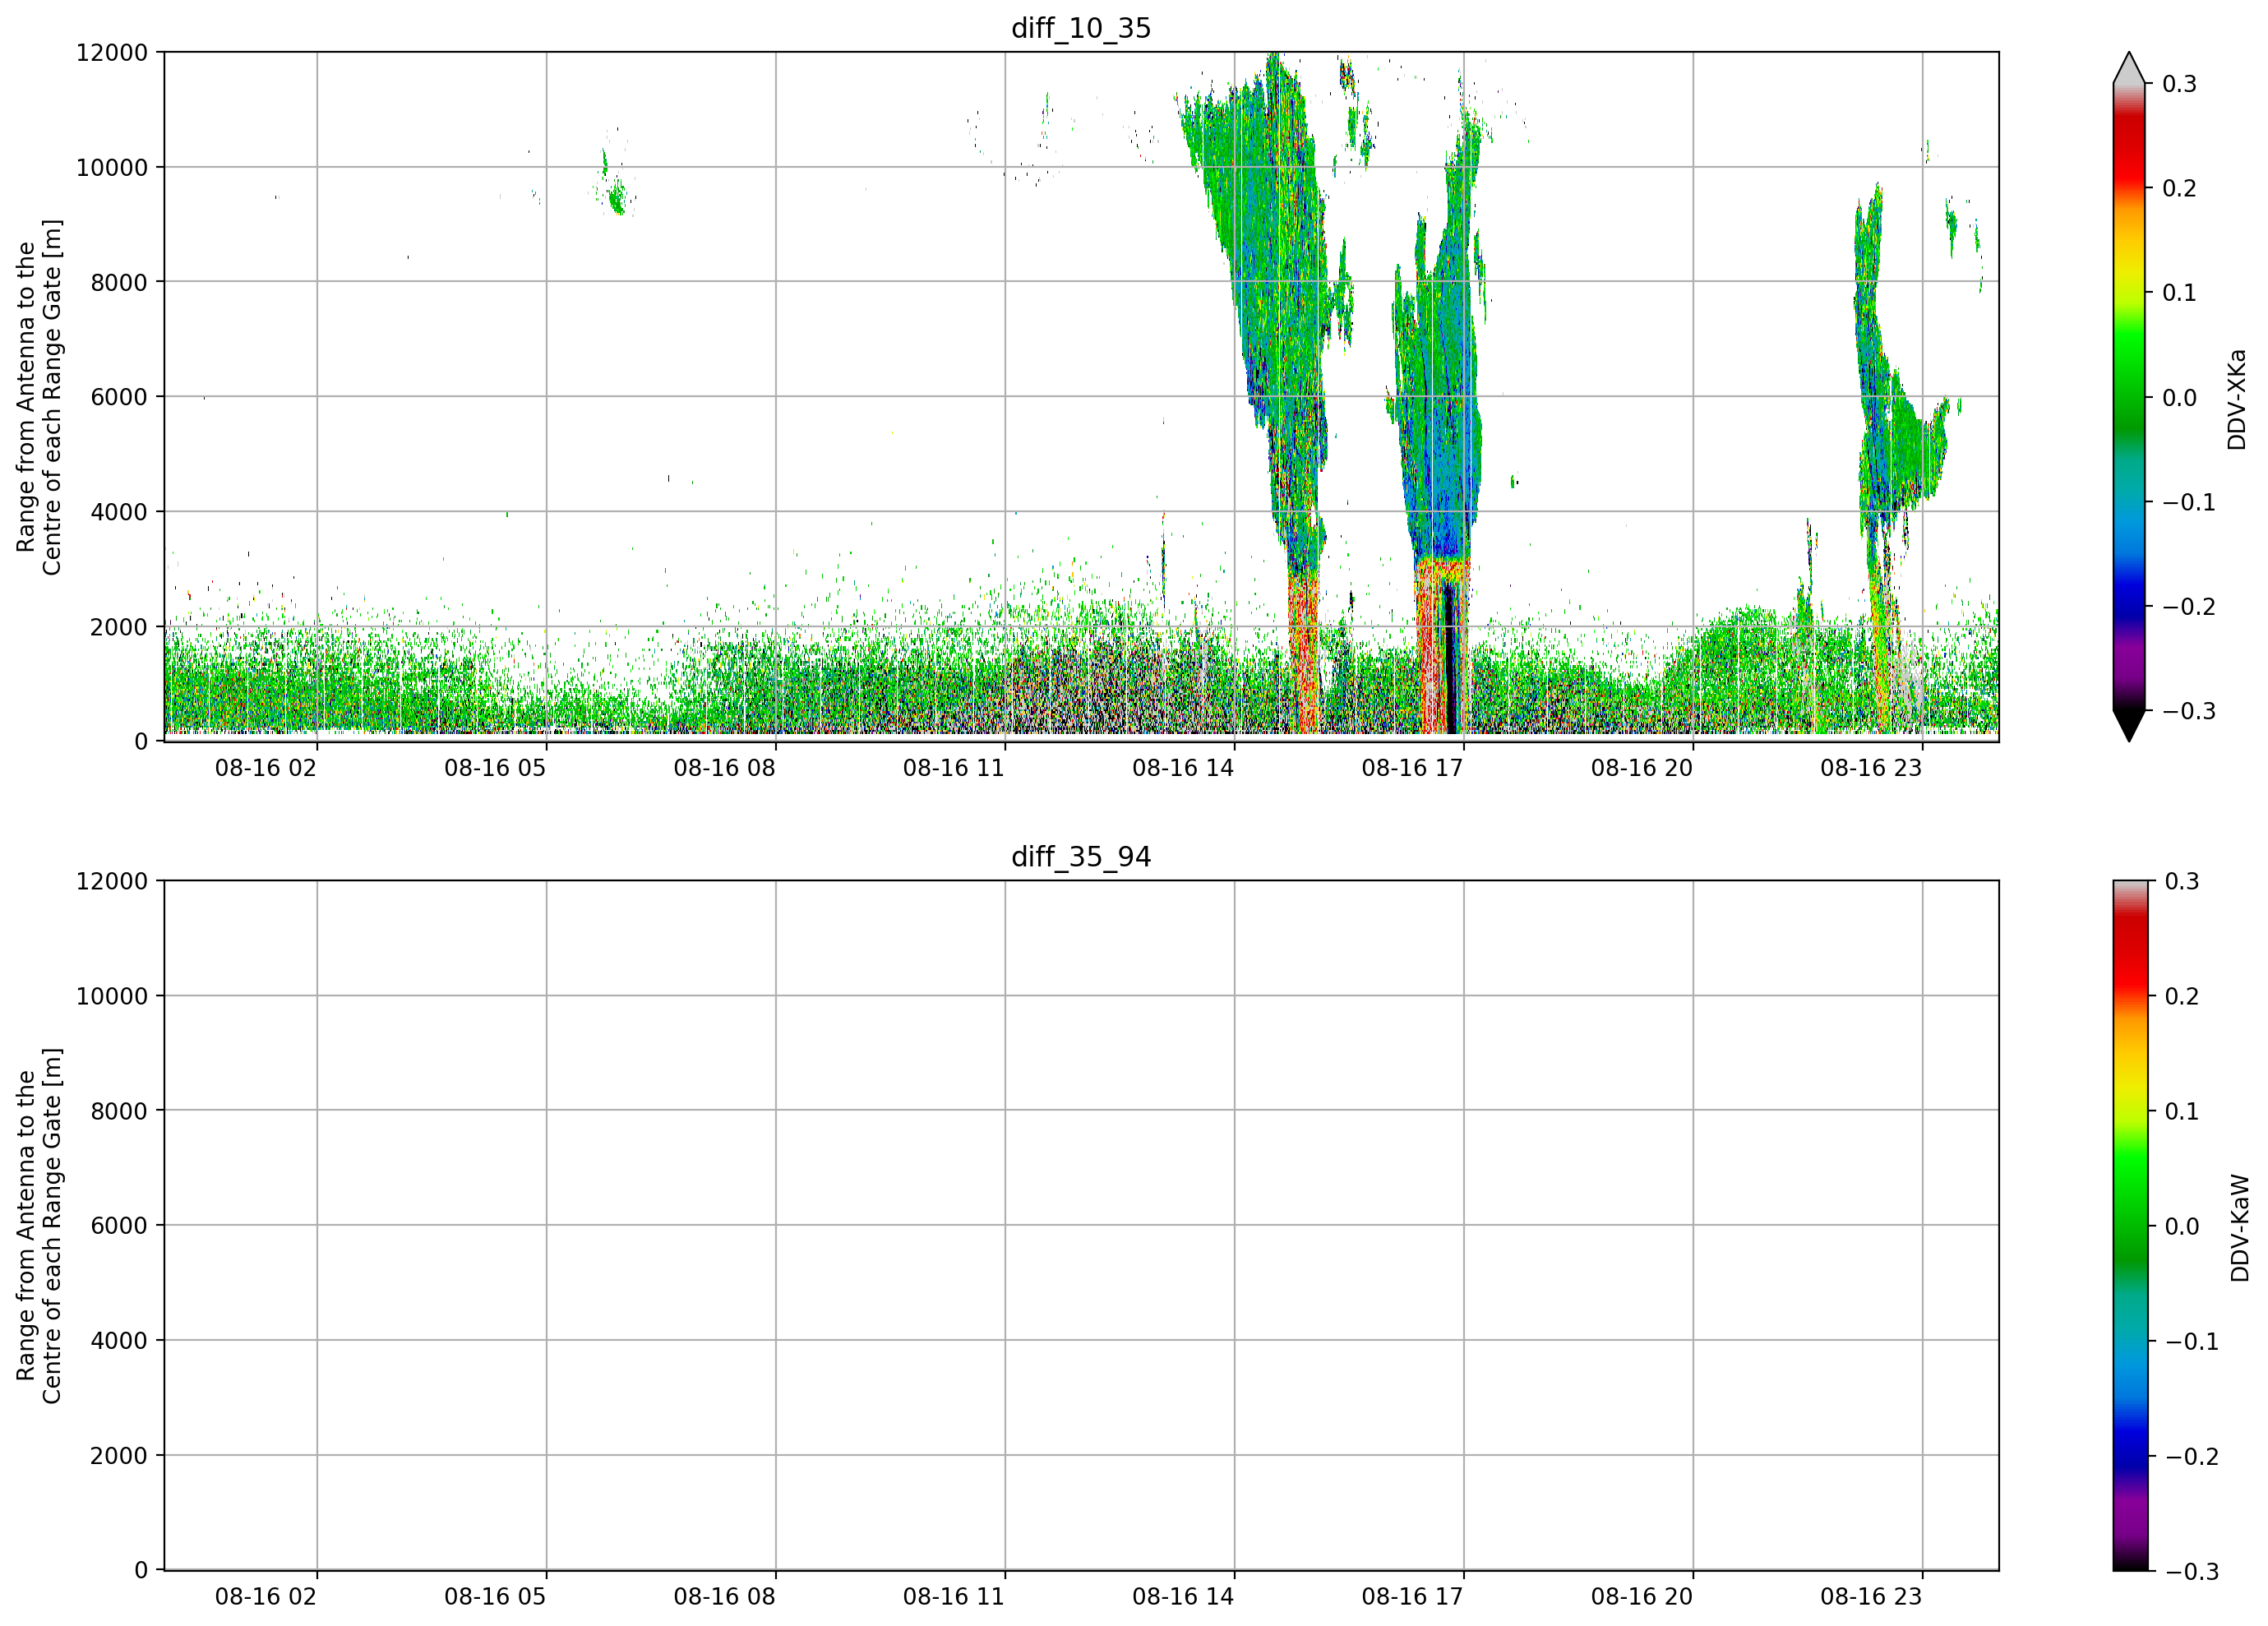Click the DDV-XKa colorbar label
The height and width of the screenshot is (1626, 2268).
[x=2236, y=399]
